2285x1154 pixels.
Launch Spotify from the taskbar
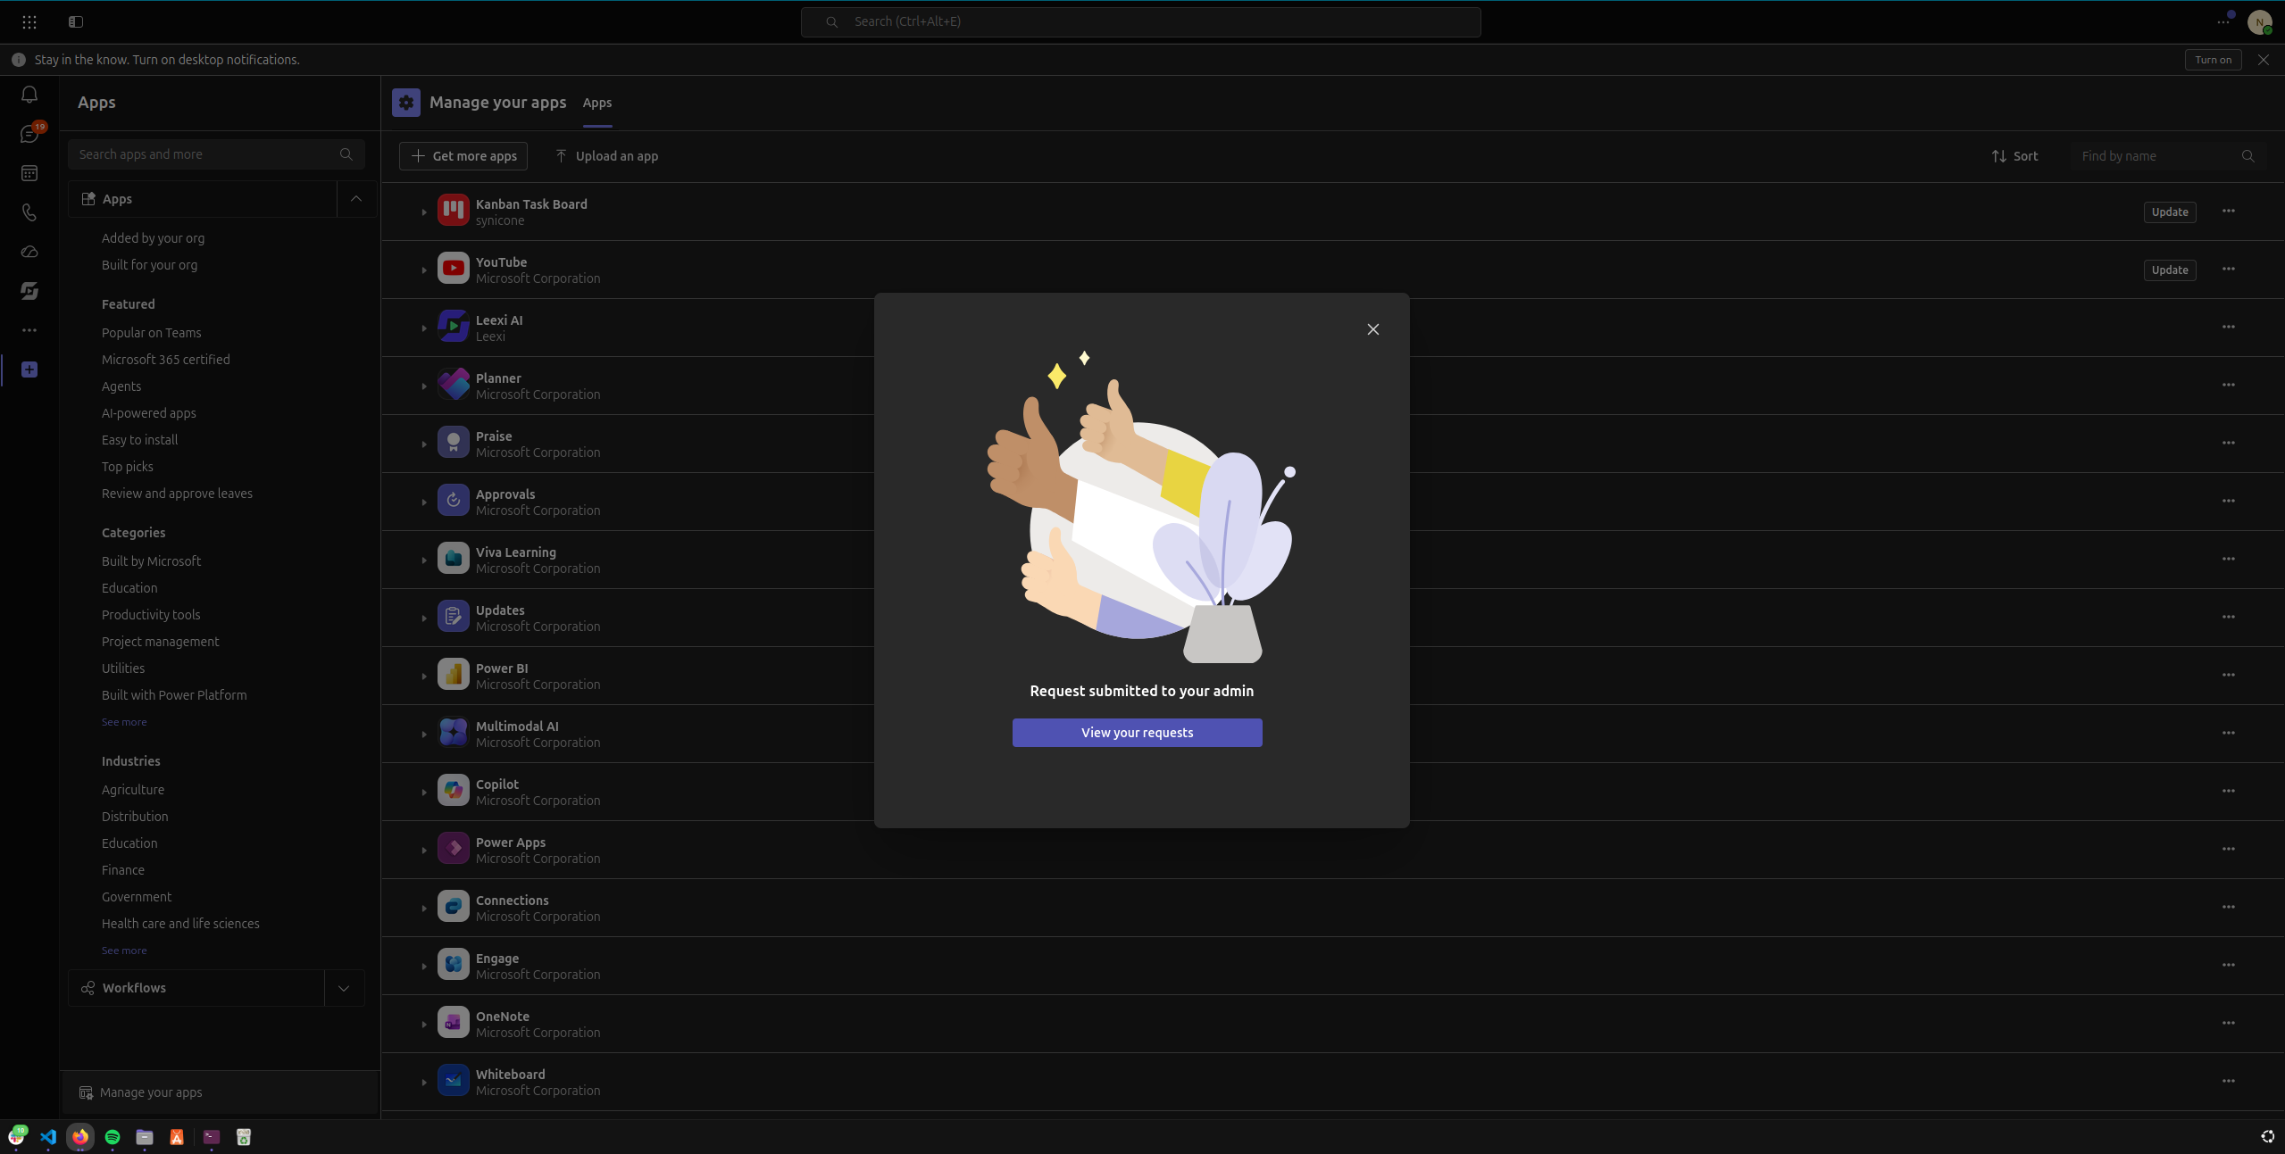pyautogui.click(x=113, y=1136)
